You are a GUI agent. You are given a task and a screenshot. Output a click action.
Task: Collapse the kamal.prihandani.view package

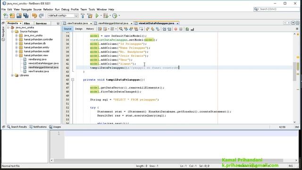[17, 55]
